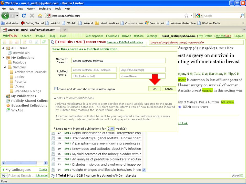Screen dimensions: 246x184
Task: Open a new tab with the plus button
Action: click(x=65, y=30)
